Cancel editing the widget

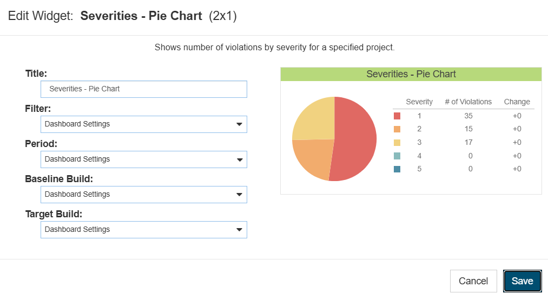pyautogui.click(x=473, y=281)
